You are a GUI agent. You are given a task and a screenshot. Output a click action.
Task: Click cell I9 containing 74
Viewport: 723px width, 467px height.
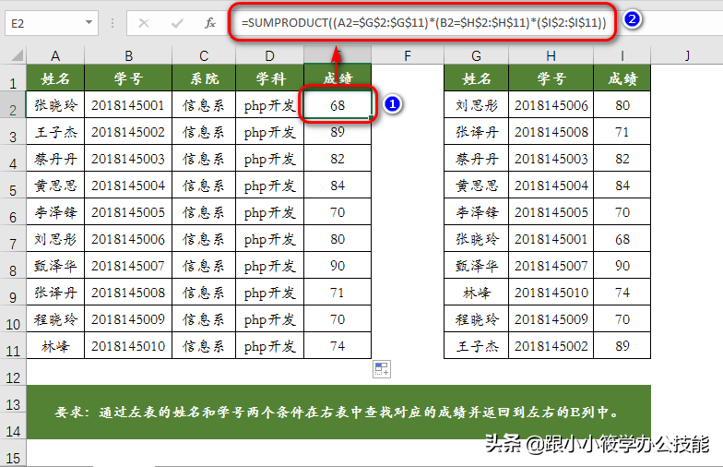click(x=622, y=293)
